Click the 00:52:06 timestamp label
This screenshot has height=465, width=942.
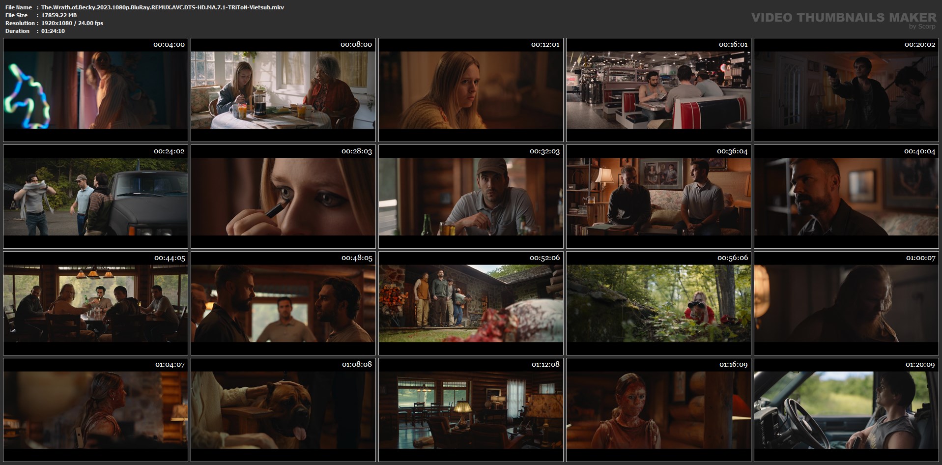(544, 258)
